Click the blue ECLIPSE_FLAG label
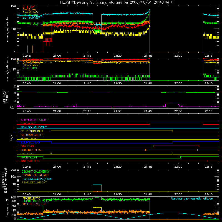This screenshot has height=222, width=222. (x=30, y=142)
